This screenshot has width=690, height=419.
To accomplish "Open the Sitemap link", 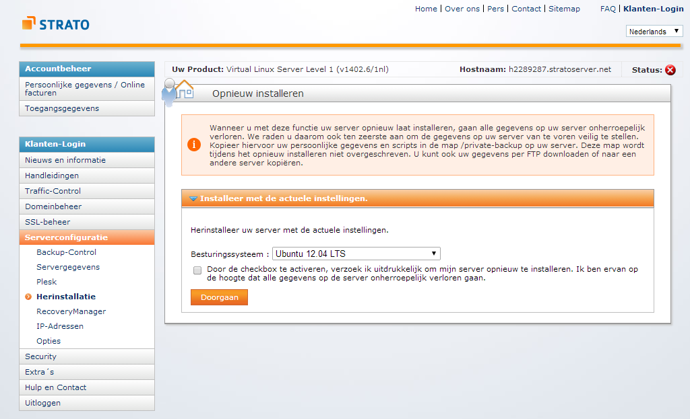I will pyautogui.click(x=564, y=9).
